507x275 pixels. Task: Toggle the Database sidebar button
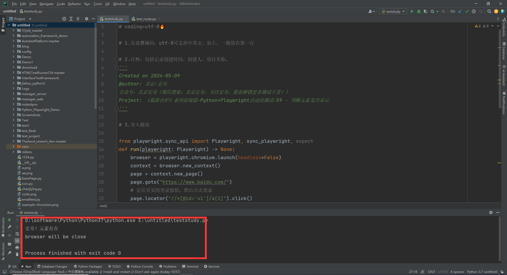click(504, 51)
